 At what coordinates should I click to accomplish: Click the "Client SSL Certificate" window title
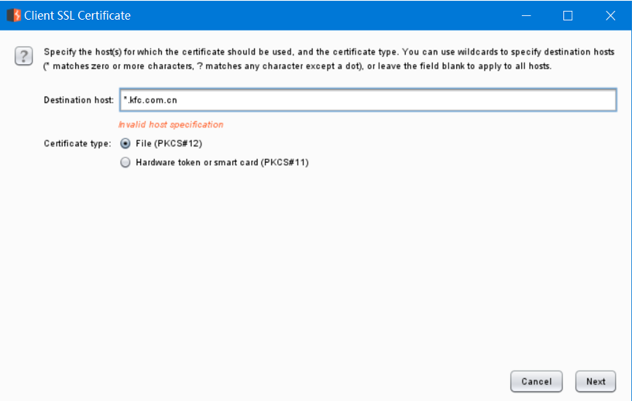tap(77, 15)
